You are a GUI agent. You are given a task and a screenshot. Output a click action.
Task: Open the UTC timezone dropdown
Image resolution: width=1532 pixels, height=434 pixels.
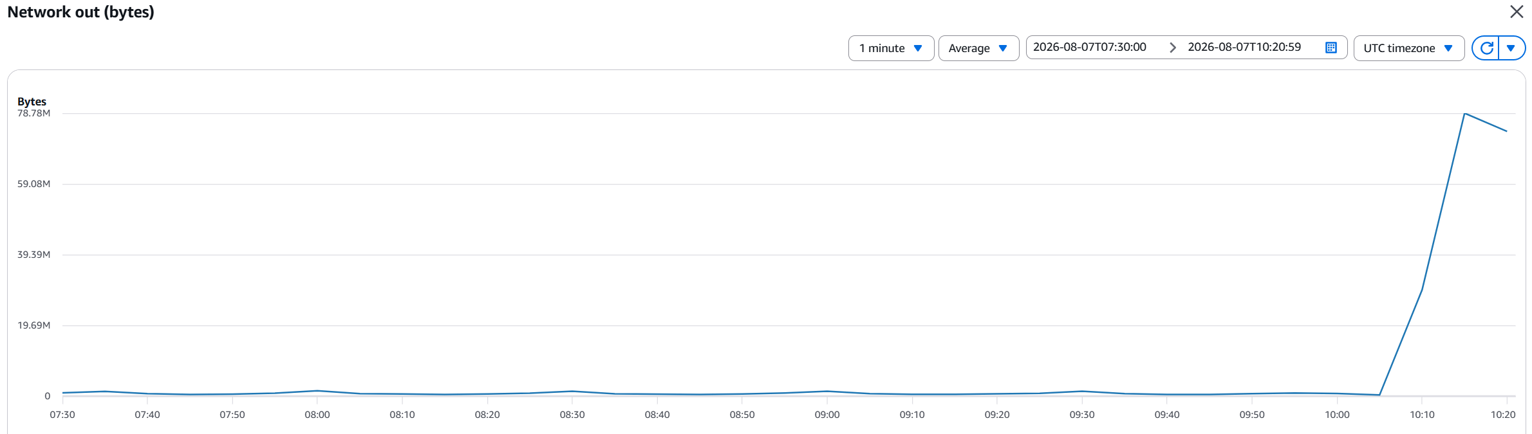tap(1408, 48)
